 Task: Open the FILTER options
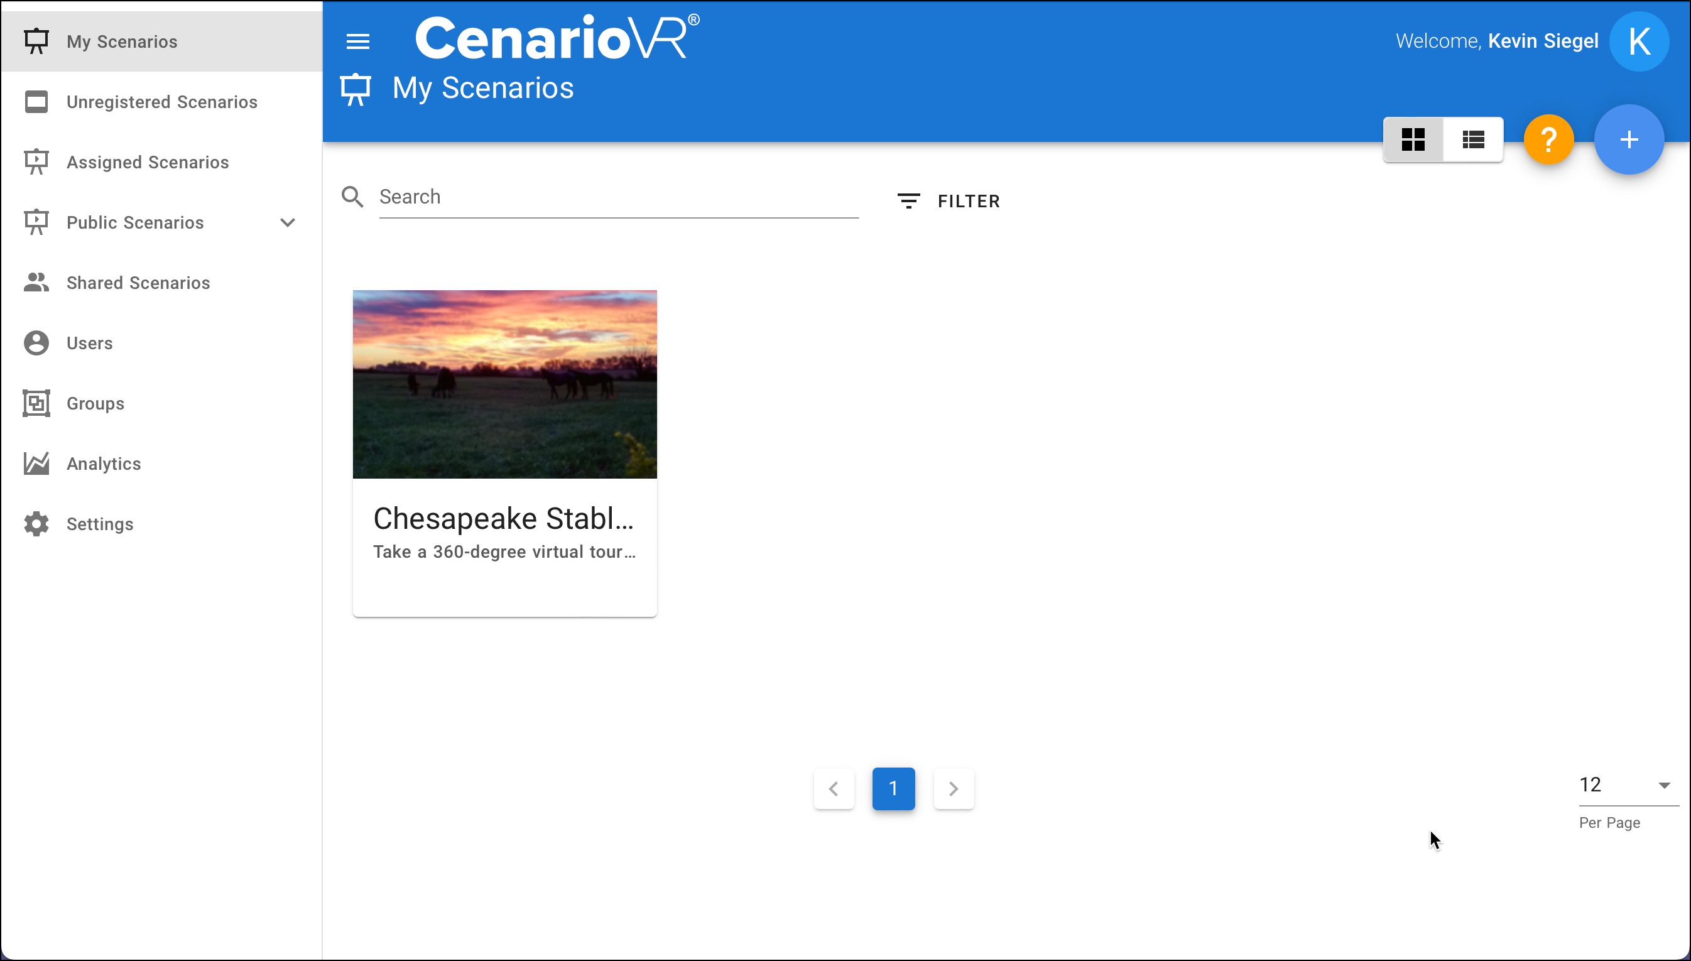point(949,202)
